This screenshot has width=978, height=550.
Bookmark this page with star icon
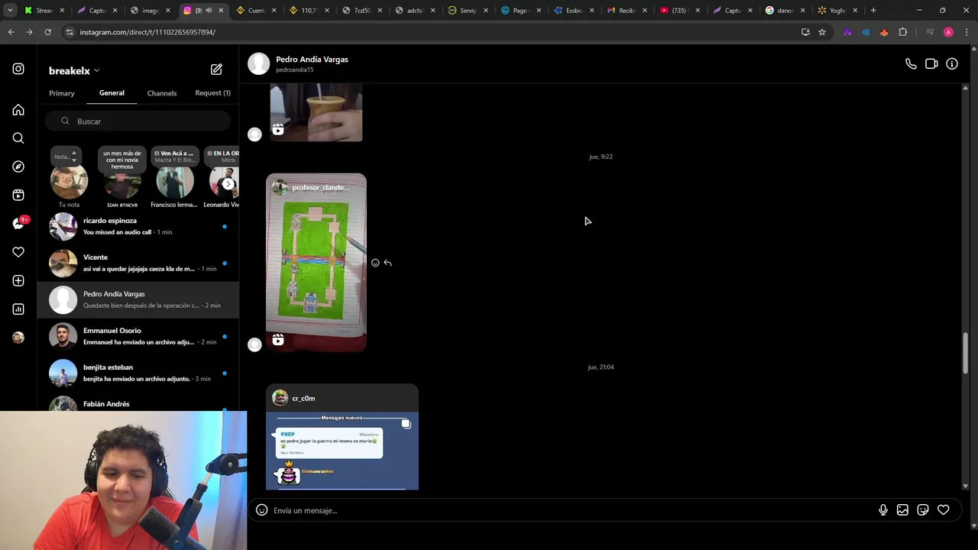point(822,32)
